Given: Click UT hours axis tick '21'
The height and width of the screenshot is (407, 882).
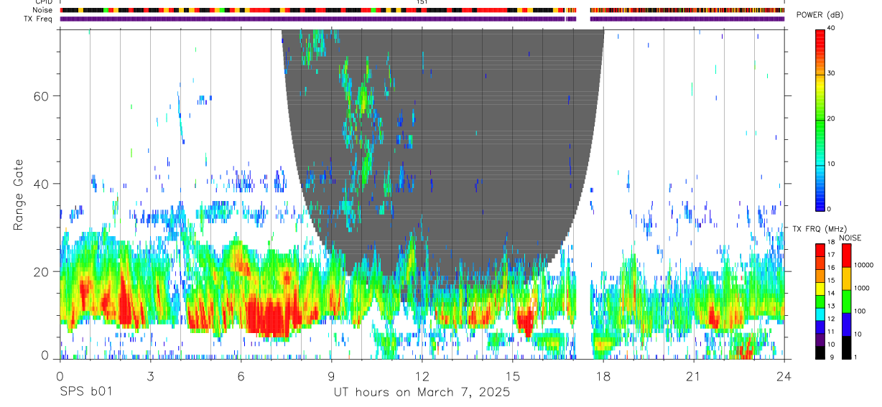Looking at the screenshot, I should 694,375.
